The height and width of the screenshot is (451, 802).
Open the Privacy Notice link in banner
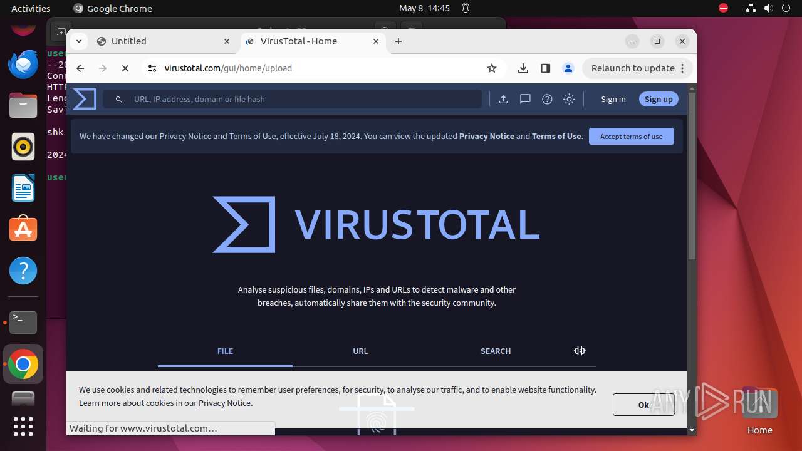tap(487, 136)
